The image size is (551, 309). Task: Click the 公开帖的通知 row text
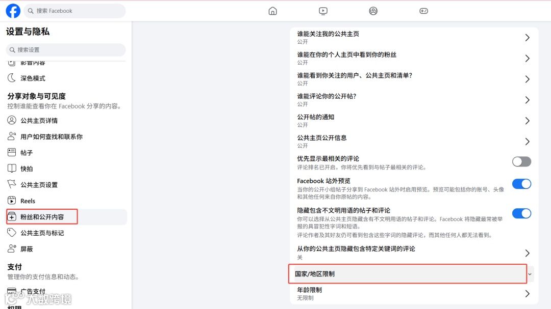point(316,117)
